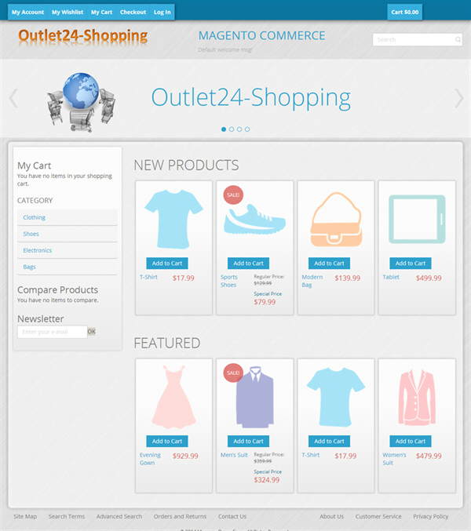
Task: Select the second slider pagination dot
Action: click(x=232, y=129)
